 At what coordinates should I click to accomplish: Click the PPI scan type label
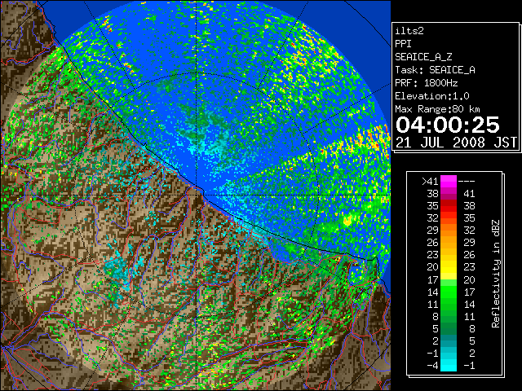[403, 44]
